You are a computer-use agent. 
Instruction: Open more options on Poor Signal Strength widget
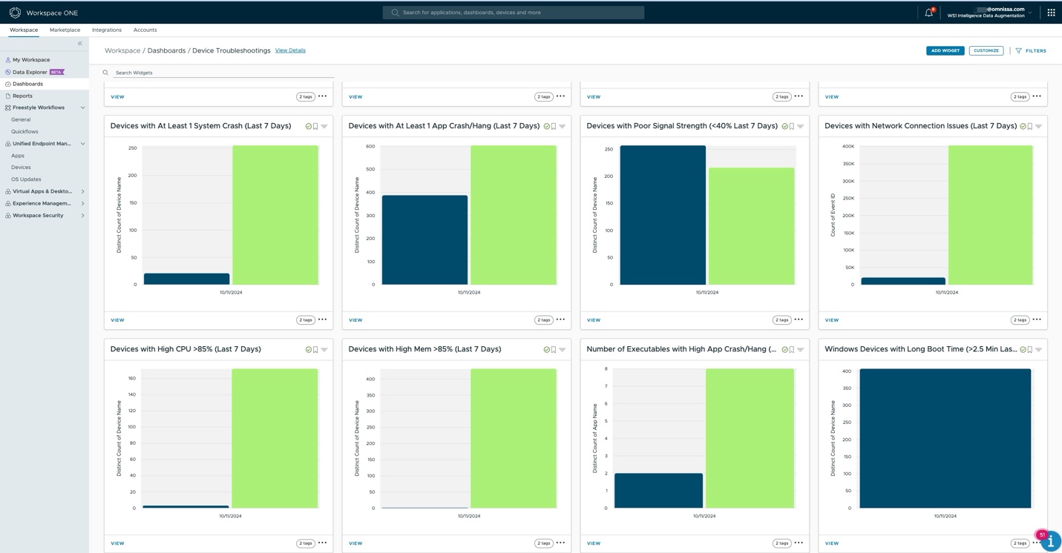pyautogui.click(x=799, y=319)
